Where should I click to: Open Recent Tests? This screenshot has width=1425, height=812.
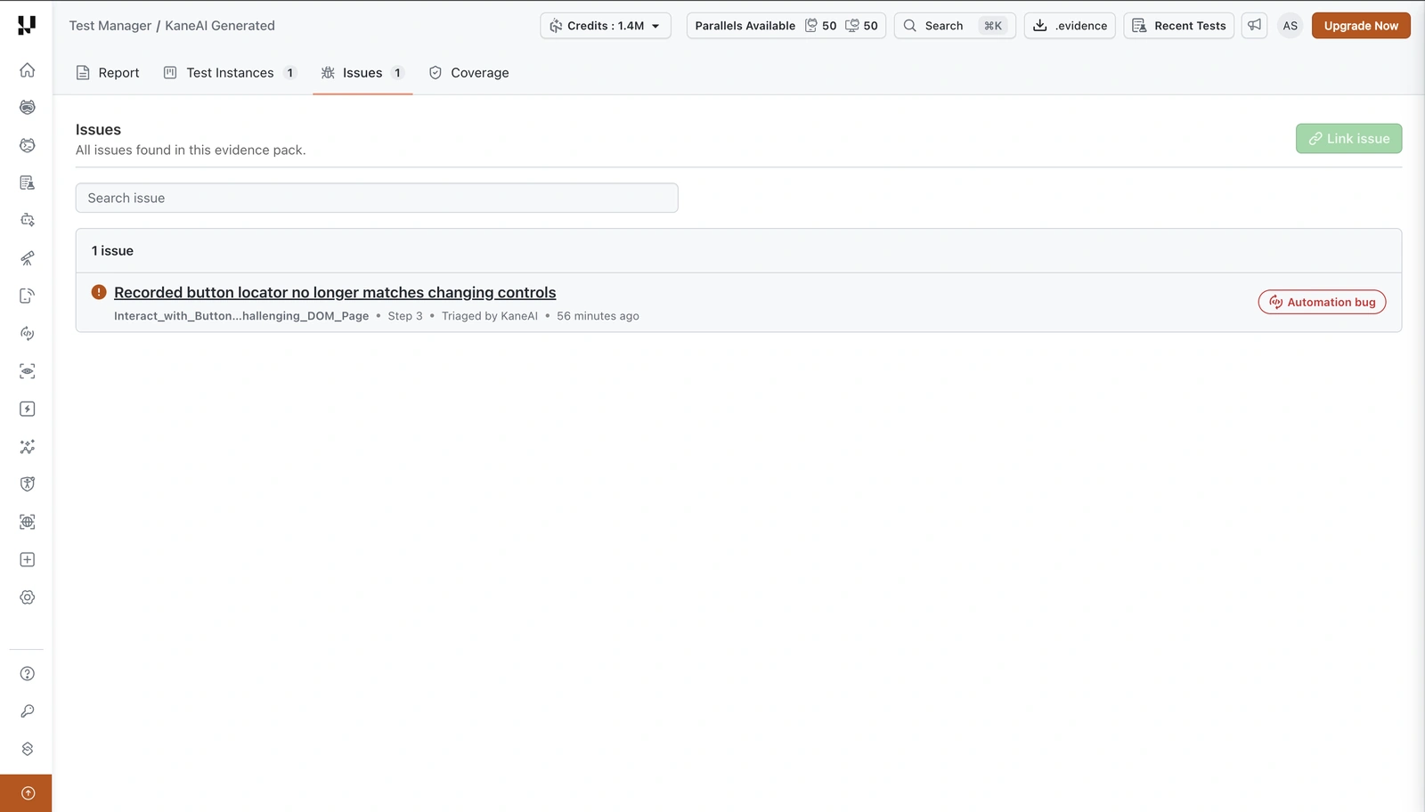point(1178,26)
